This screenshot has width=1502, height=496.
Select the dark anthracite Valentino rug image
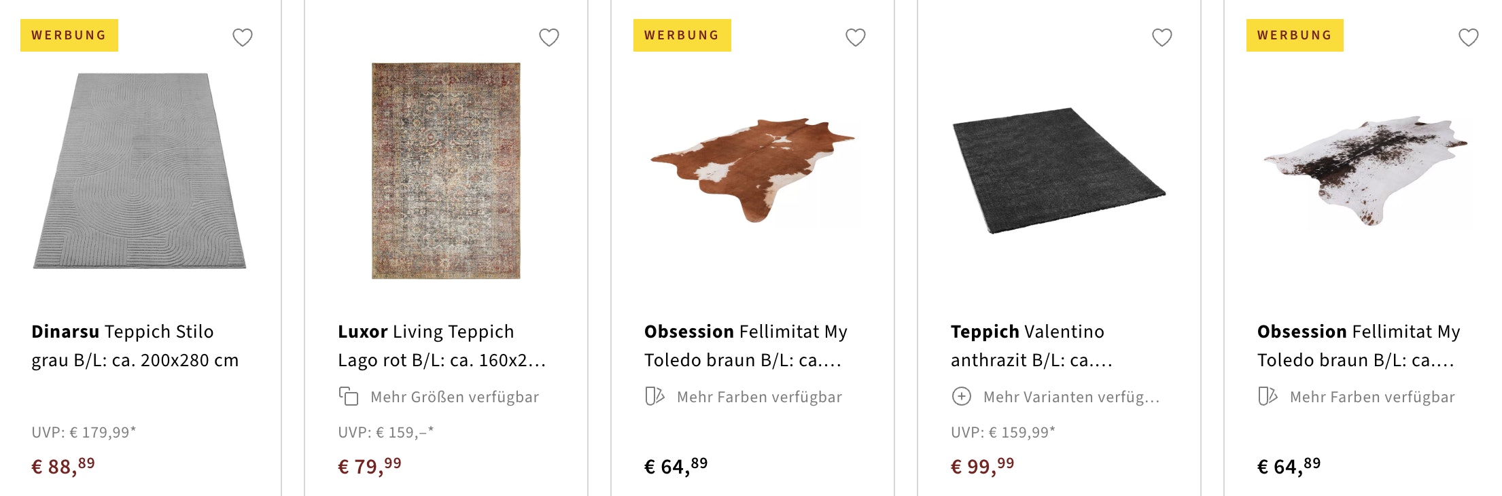[x=1059, y=170]
